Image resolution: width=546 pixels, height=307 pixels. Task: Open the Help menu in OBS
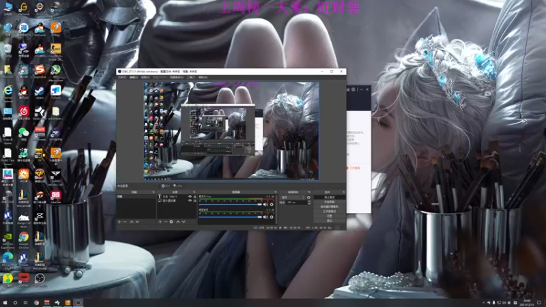coord(203,77)
